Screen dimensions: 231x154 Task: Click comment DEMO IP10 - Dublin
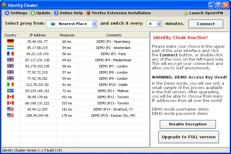pyautogui.click(x=113, y=85)
